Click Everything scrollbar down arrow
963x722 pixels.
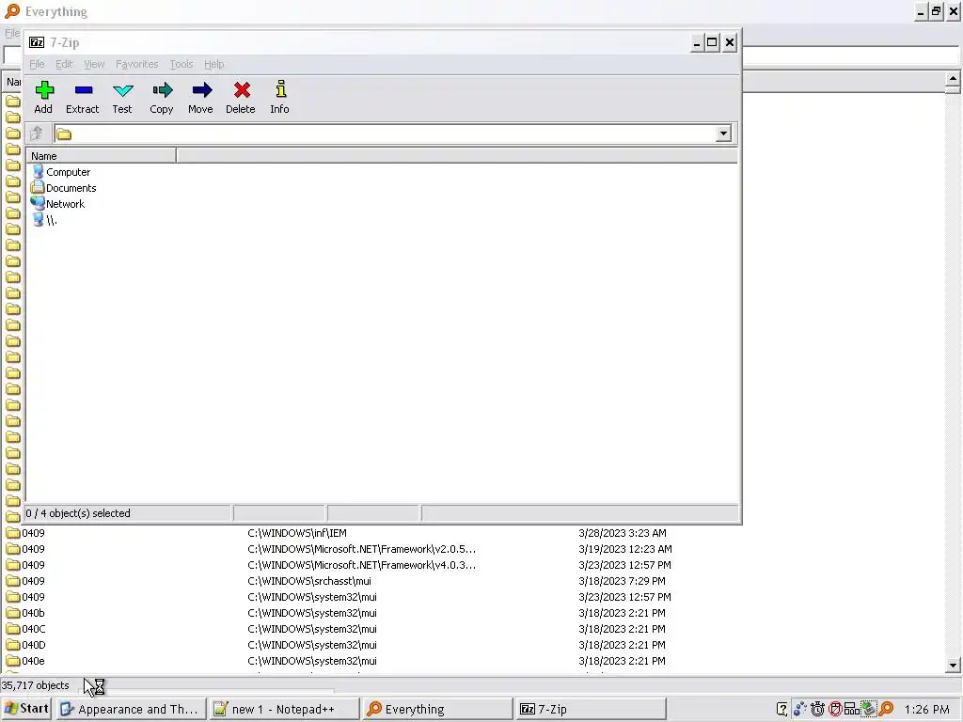tap(953, 665)
